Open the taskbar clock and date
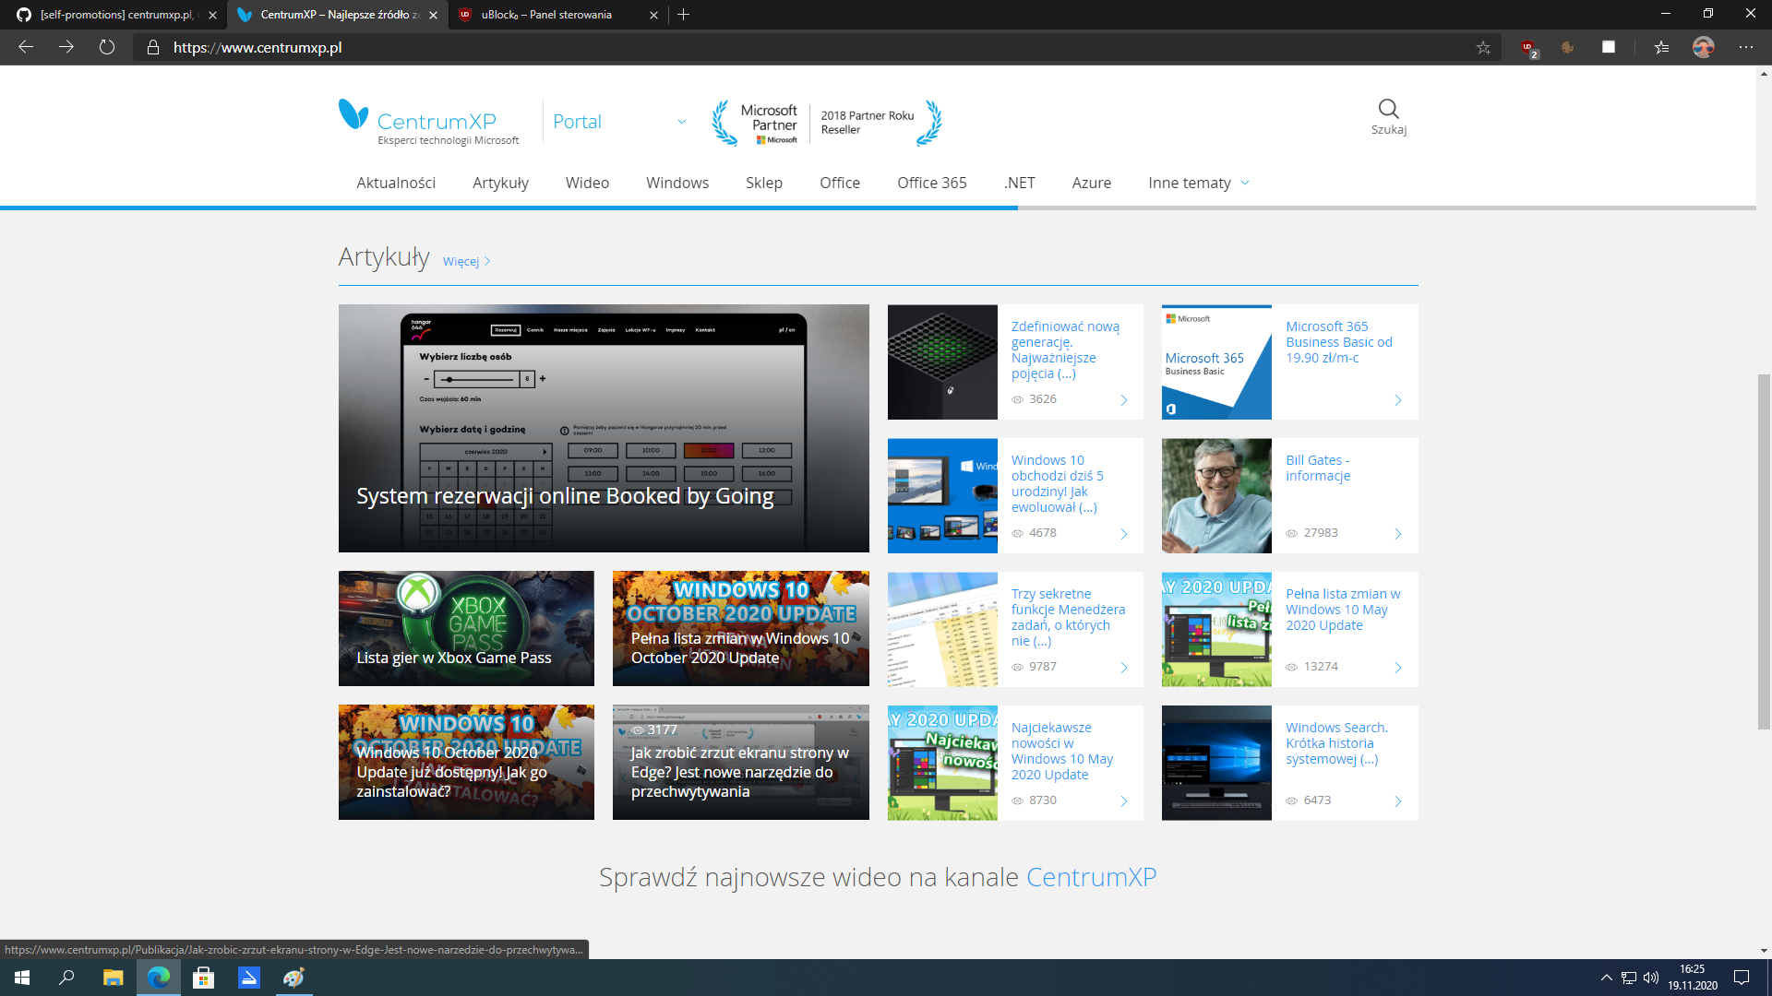Viewport: 1772px width, 996px height. click(x=1693, y=978)
